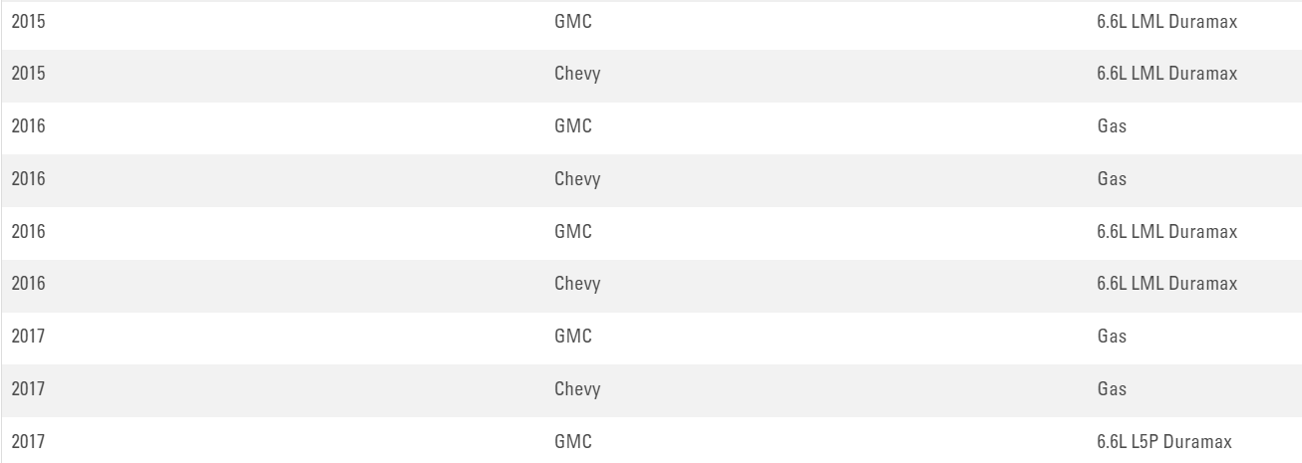Select 6.6L LML Duramax for 2015 GMC

[1165, 22]
